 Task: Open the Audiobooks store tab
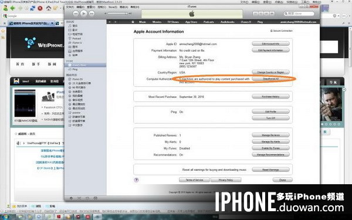228,22
